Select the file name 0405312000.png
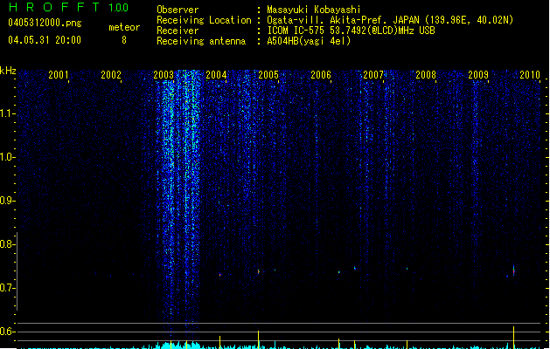550x349 pixels. click(45, 23)
